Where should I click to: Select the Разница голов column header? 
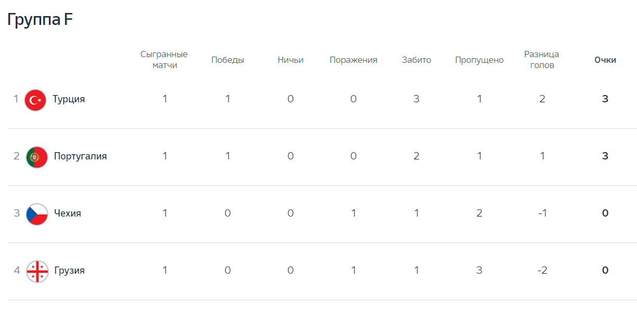542,60
